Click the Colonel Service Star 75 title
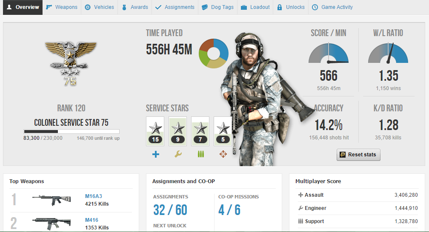Image resolution: width=429 pixels, height=232 pixels. (71, 123)
